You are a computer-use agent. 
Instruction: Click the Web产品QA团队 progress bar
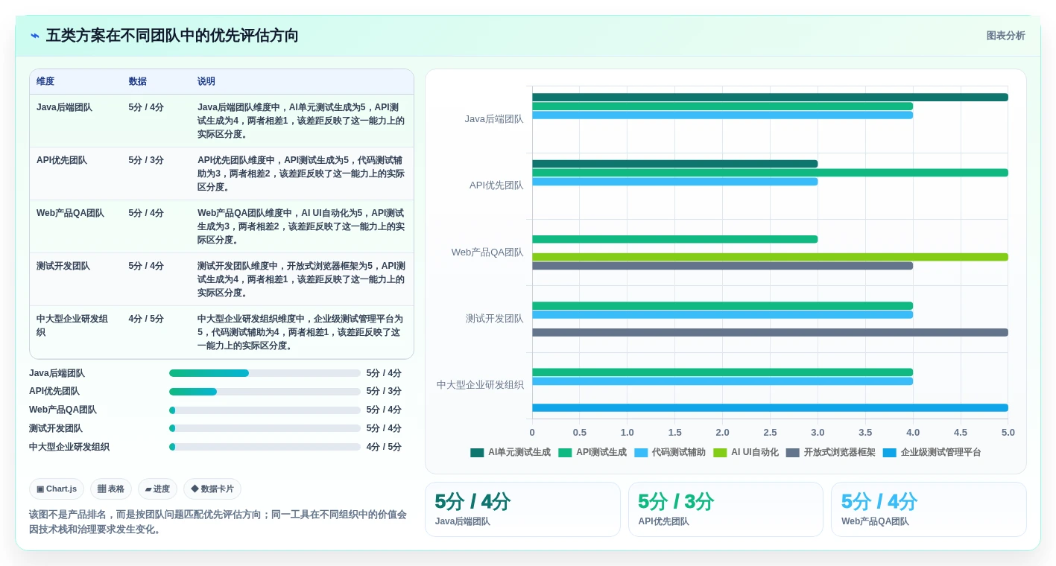tap(265, 410)
